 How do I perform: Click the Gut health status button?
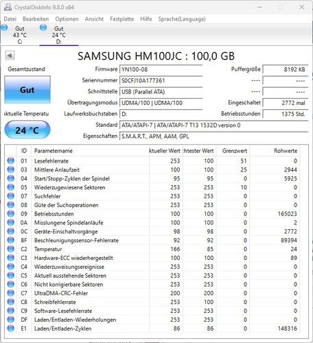27,90
